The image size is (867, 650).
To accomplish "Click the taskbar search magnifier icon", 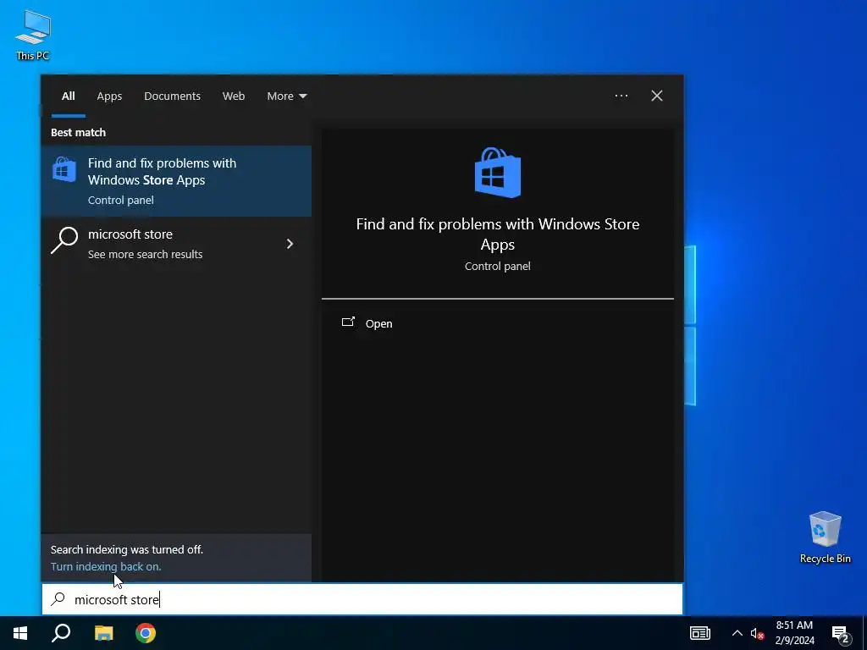I will coord(61,633).
